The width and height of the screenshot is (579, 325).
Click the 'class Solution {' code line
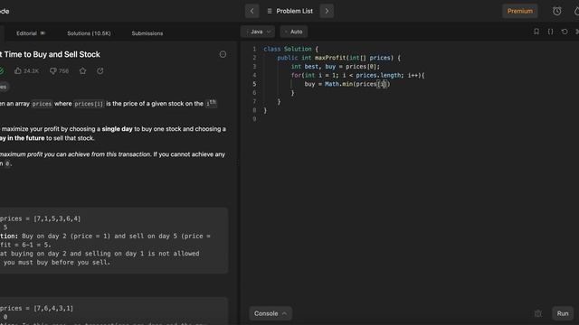pos(290,49)
